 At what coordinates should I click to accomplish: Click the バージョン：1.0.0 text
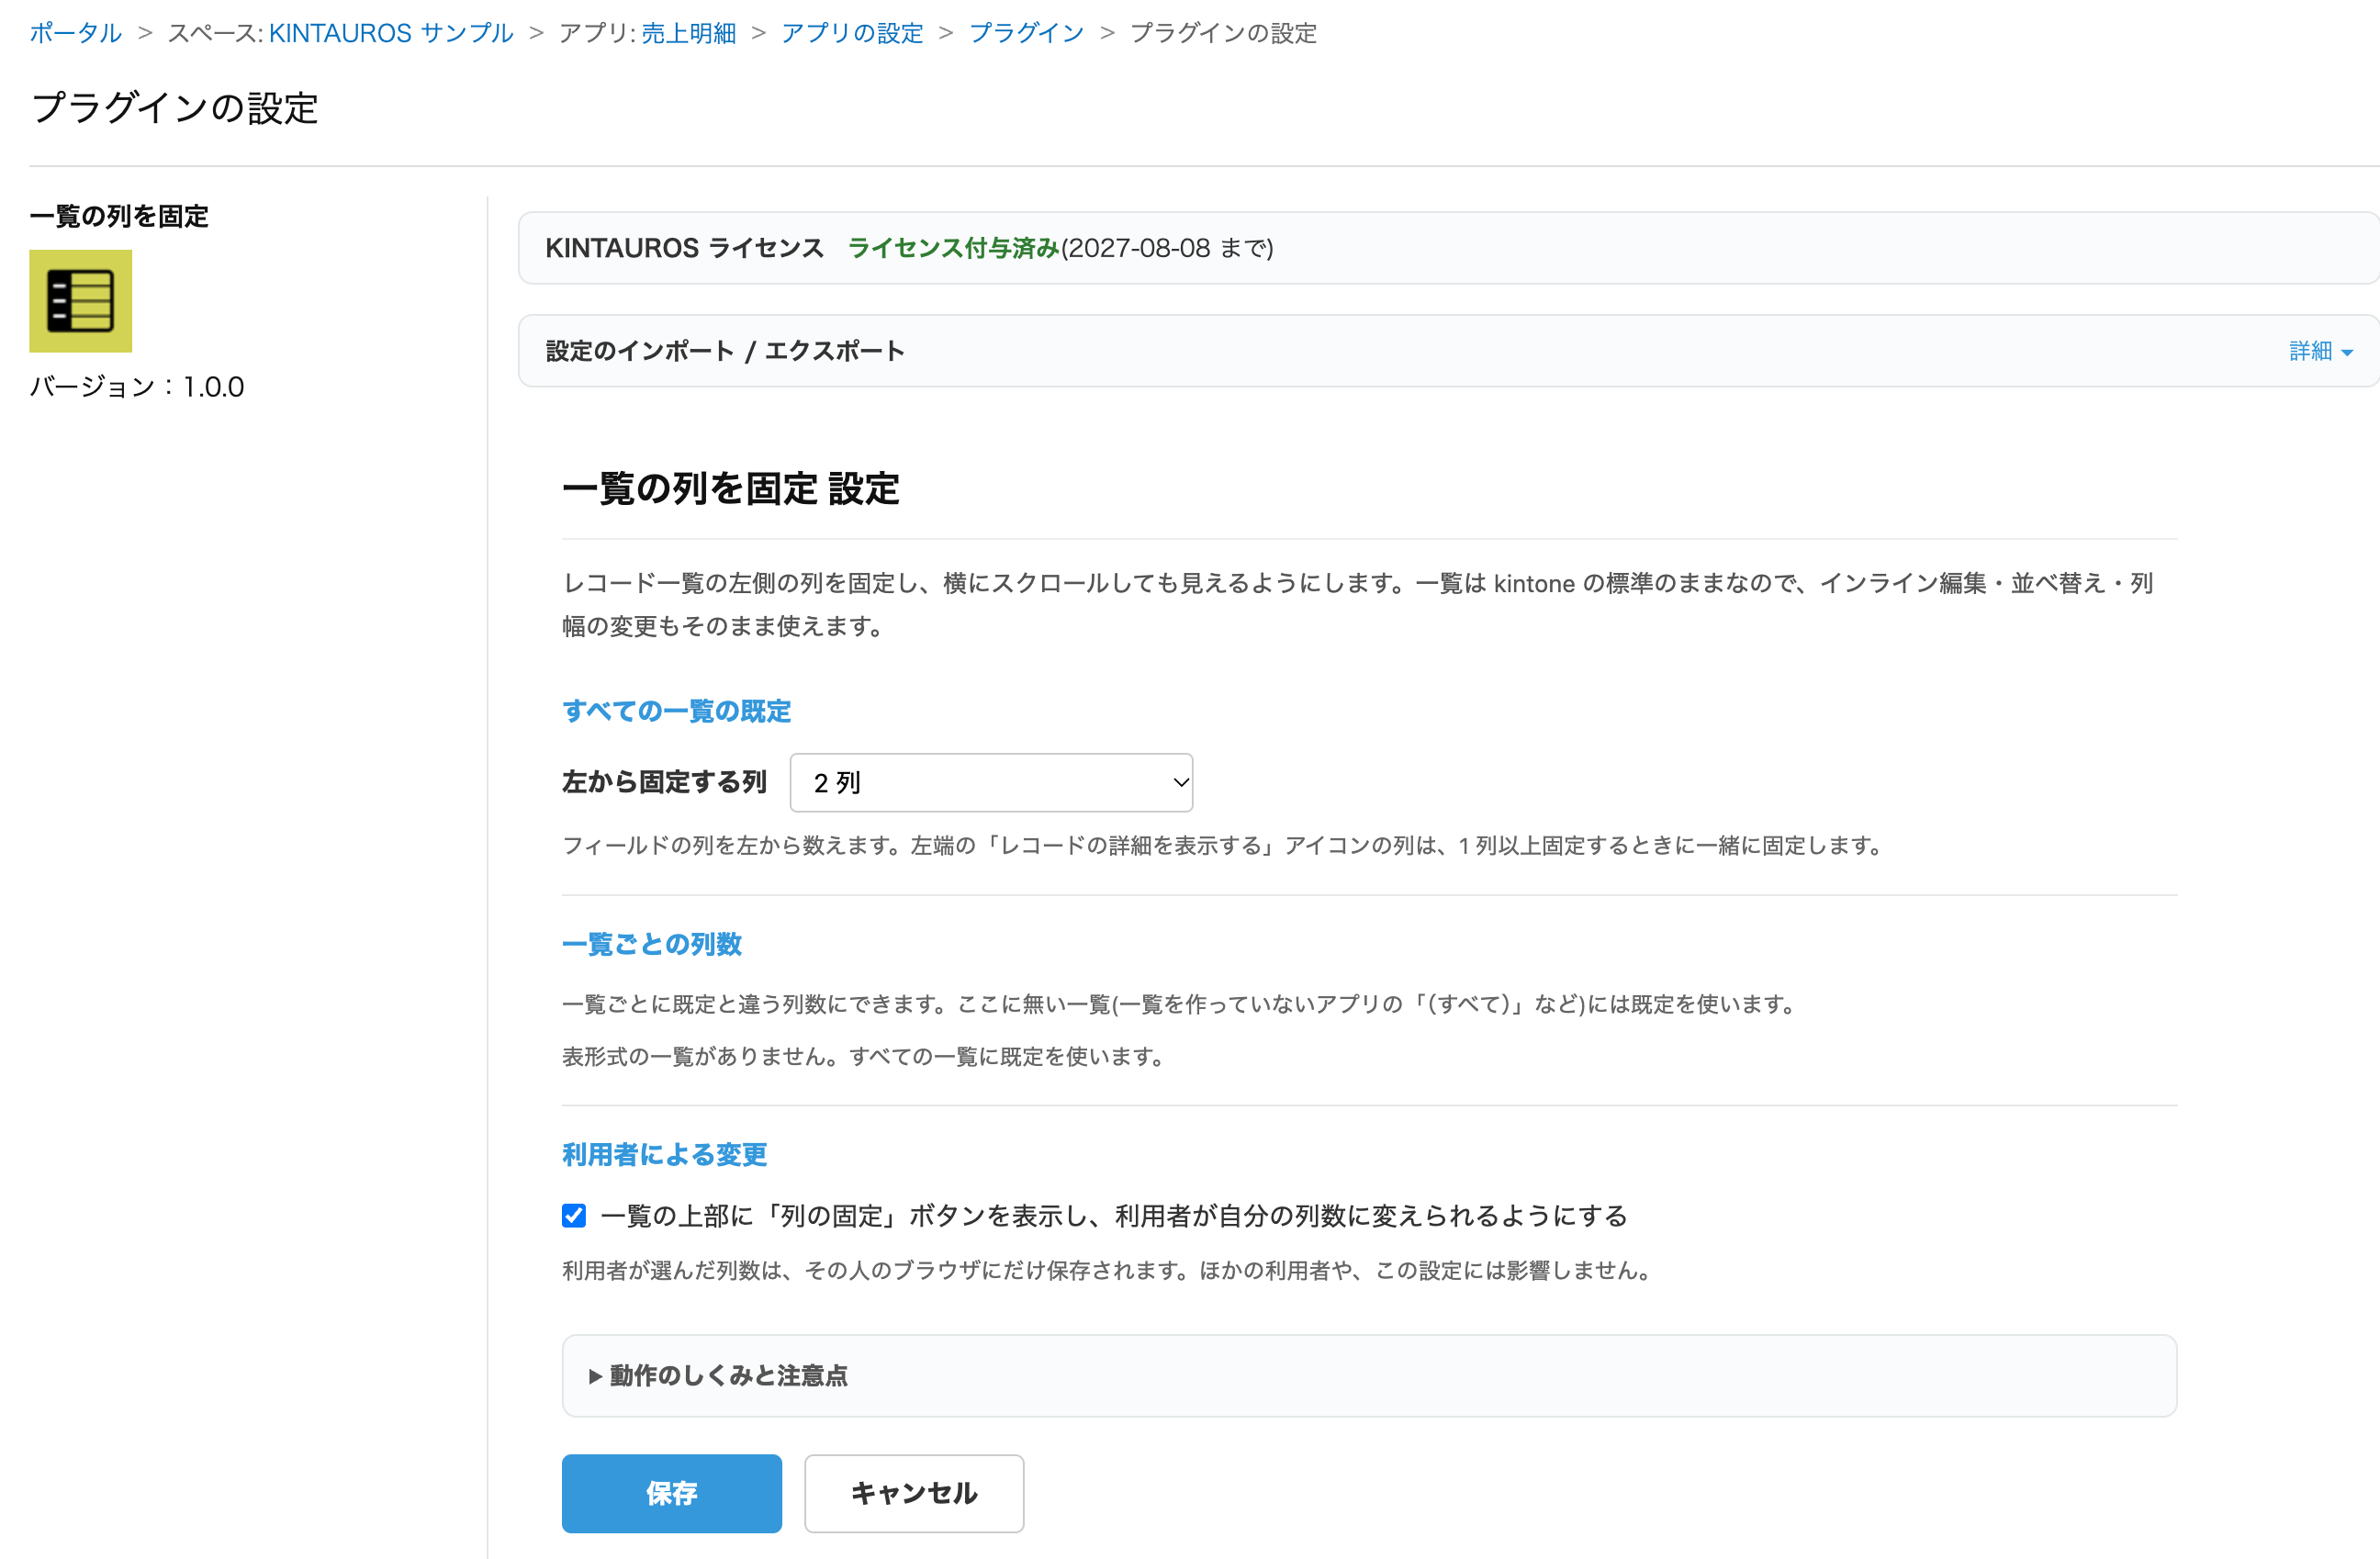[x=137, y=387]
